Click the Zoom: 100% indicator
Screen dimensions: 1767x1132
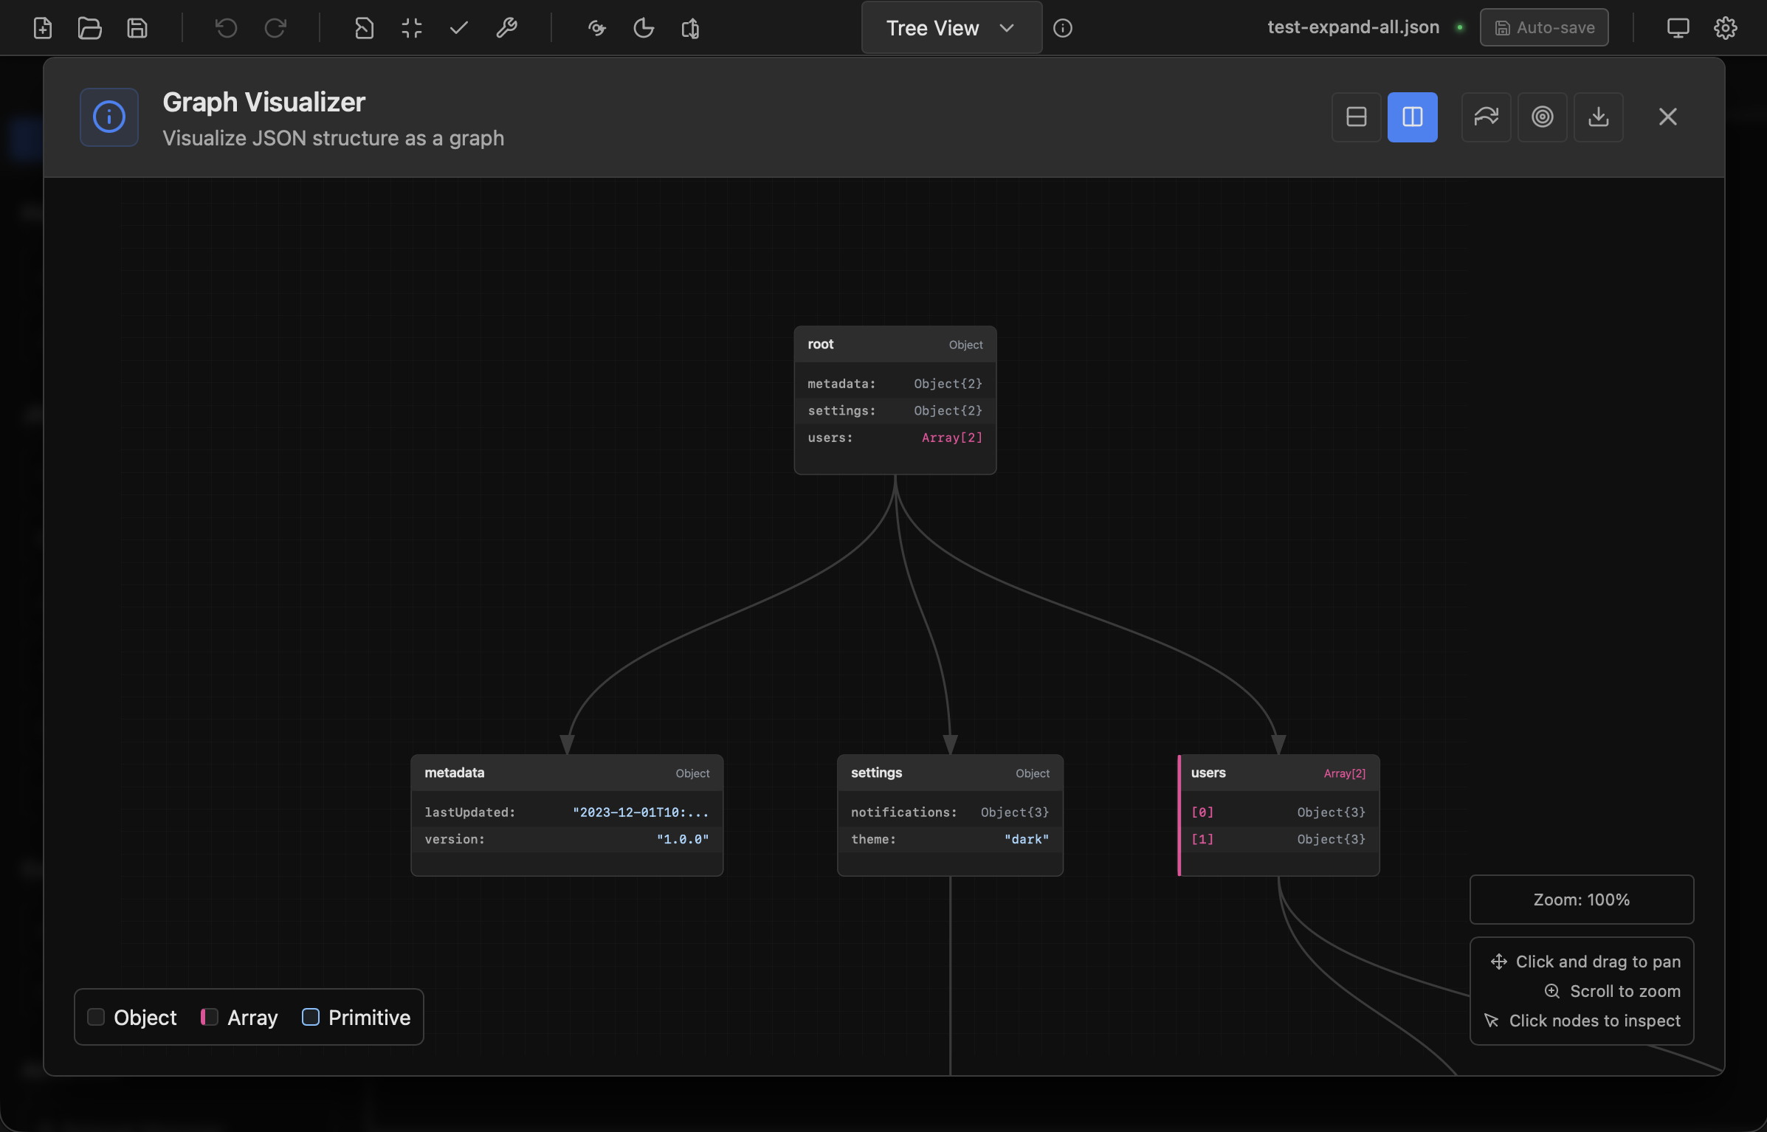pos(1581,900)
